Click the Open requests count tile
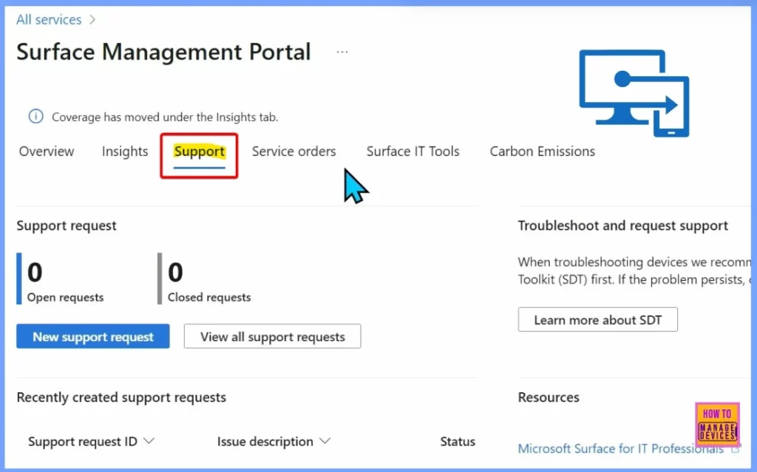This screenshot has height=472, width=757. [x=61, y=279]
